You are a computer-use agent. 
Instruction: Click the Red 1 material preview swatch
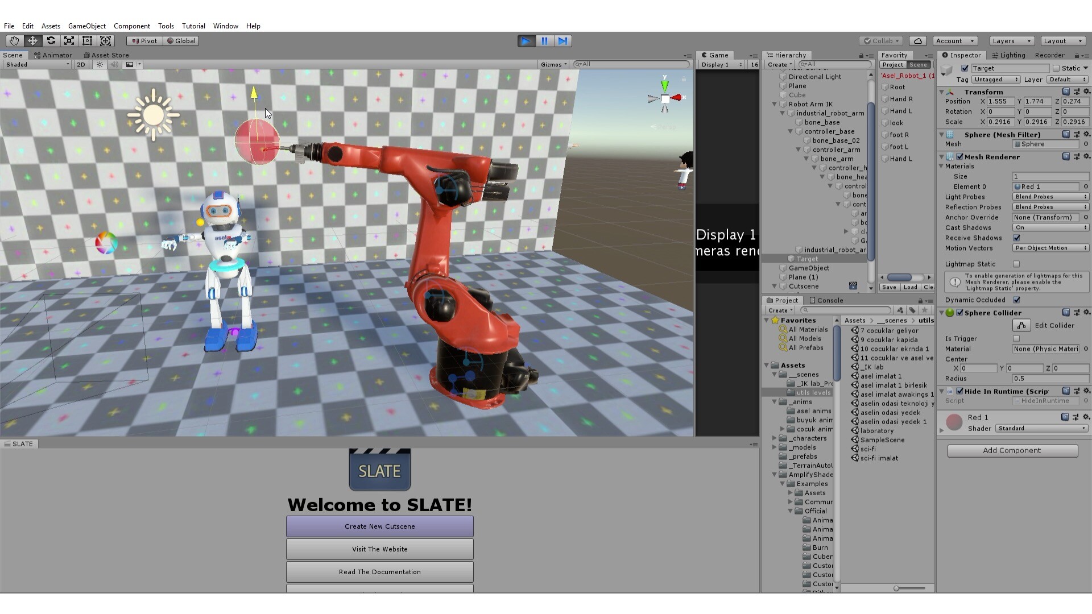pyautogui.click(x=954, y=422)
